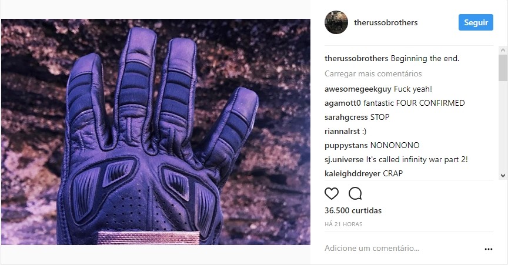Open the three-dot more options menu

coord(488,249)
